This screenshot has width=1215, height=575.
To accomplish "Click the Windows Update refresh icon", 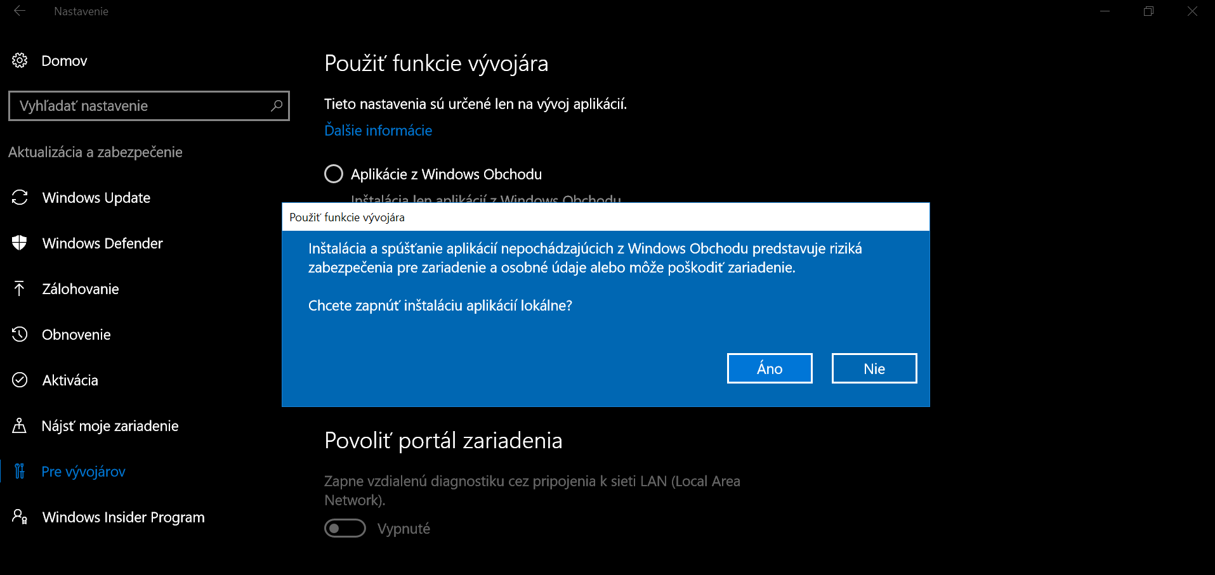I will (20, 197).
